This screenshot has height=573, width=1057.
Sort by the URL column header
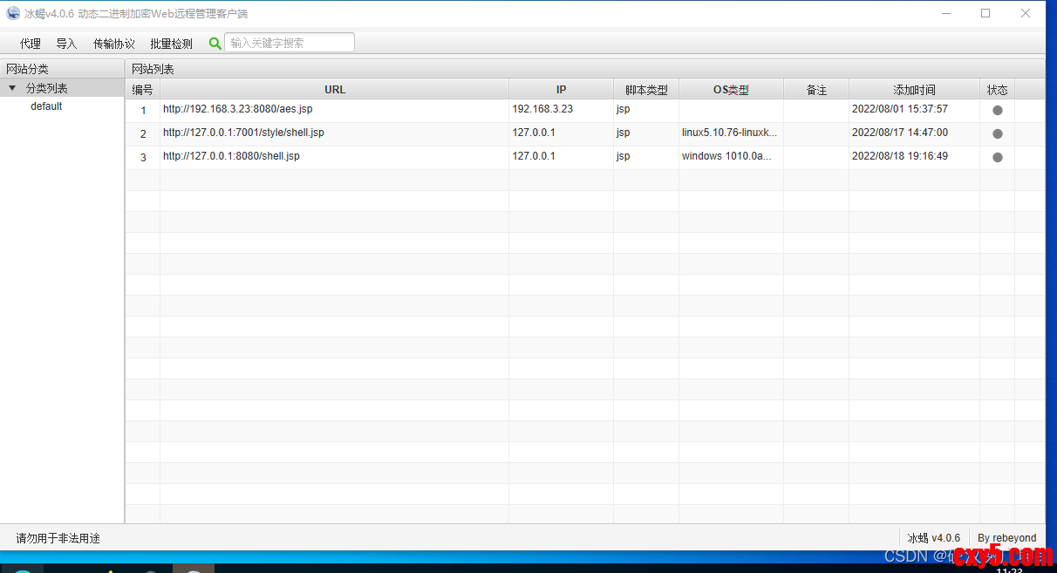334,90
